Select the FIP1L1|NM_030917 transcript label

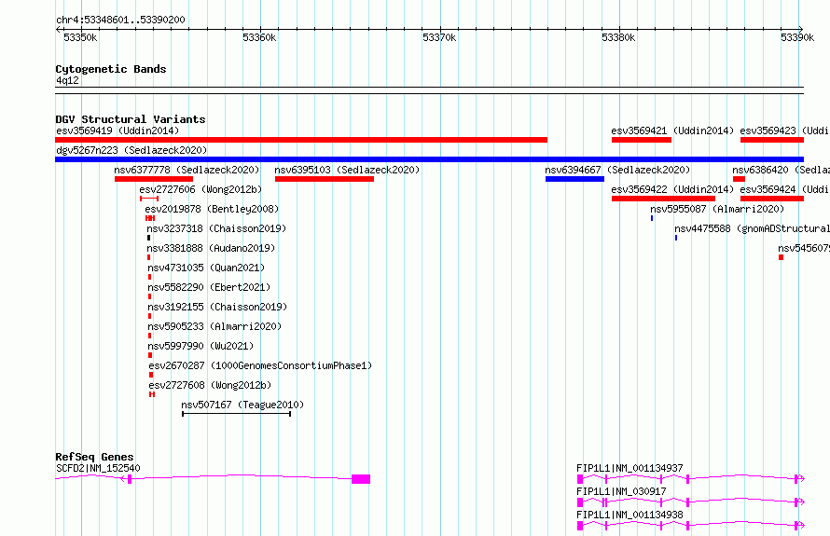[621, 491]
